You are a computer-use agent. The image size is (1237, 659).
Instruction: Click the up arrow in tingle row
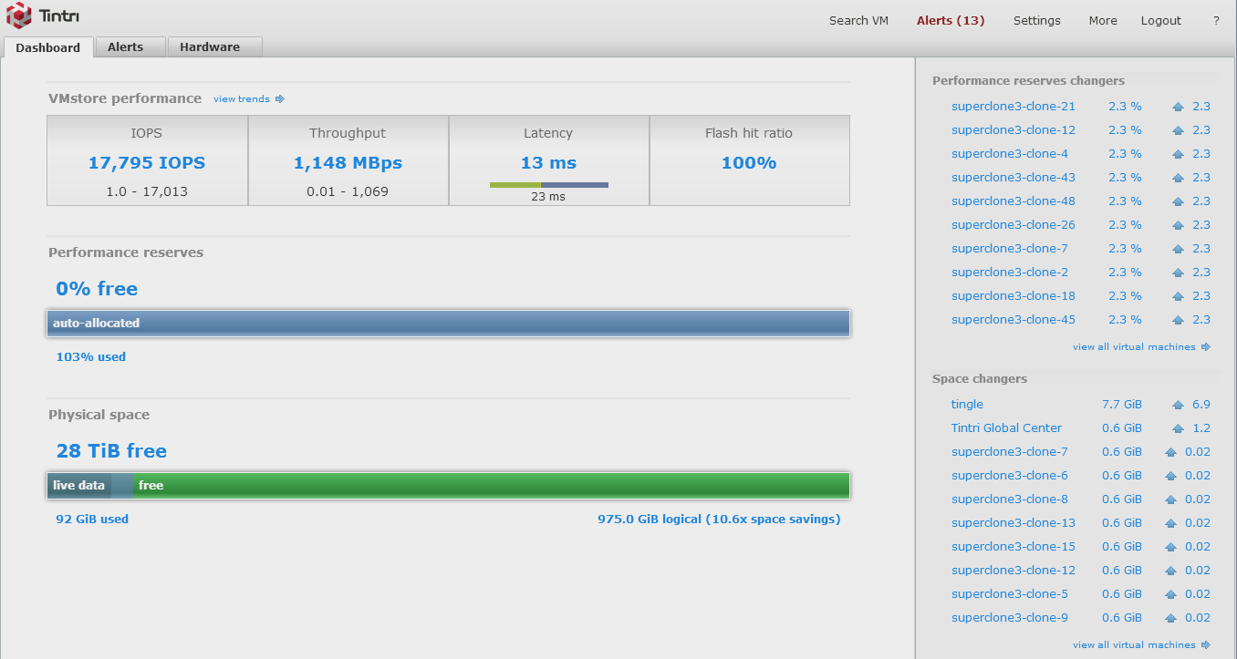pos(1178,405)
